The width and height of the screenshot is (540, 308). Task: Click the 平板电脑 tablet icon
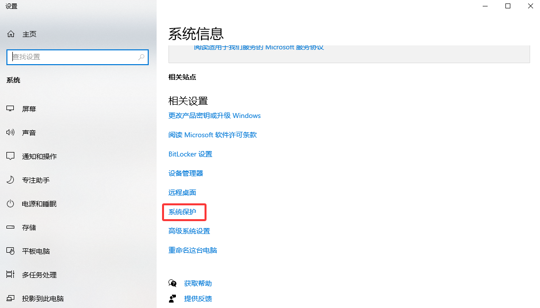tap(10, 251)
